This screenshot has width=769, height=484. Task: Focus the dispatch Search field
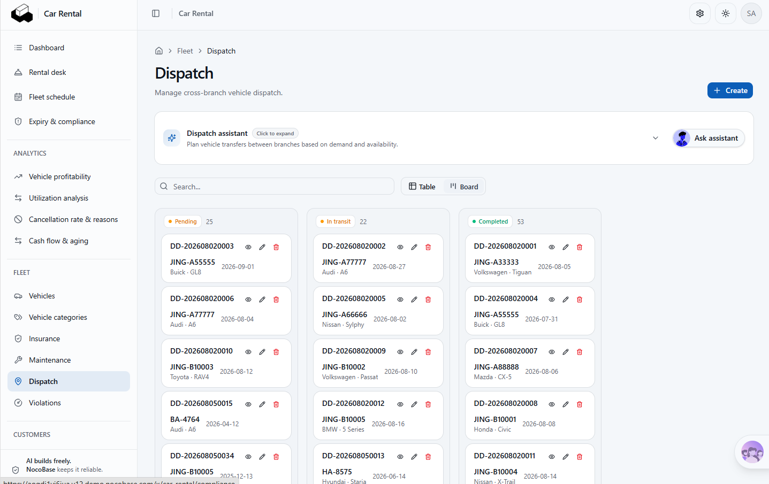[275, 186]
